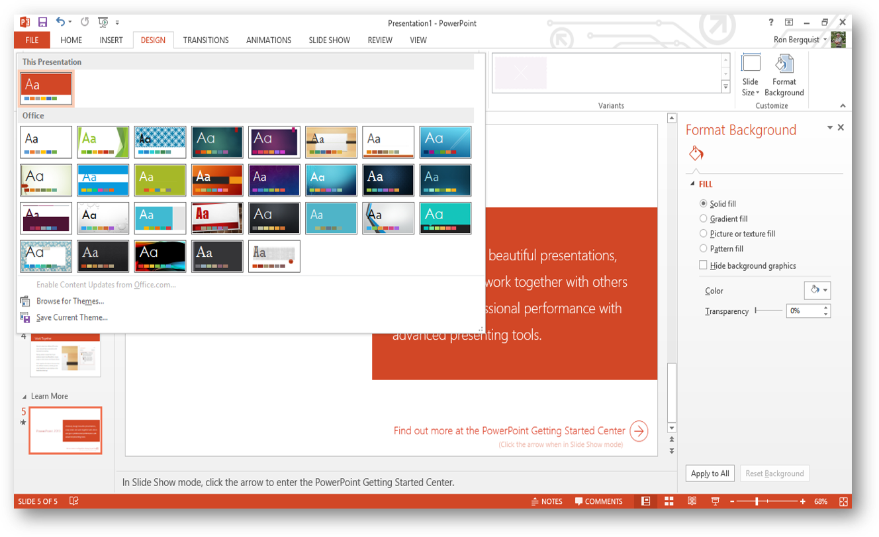Click Apply to All button
879x537 pixels.
[710, 473]
